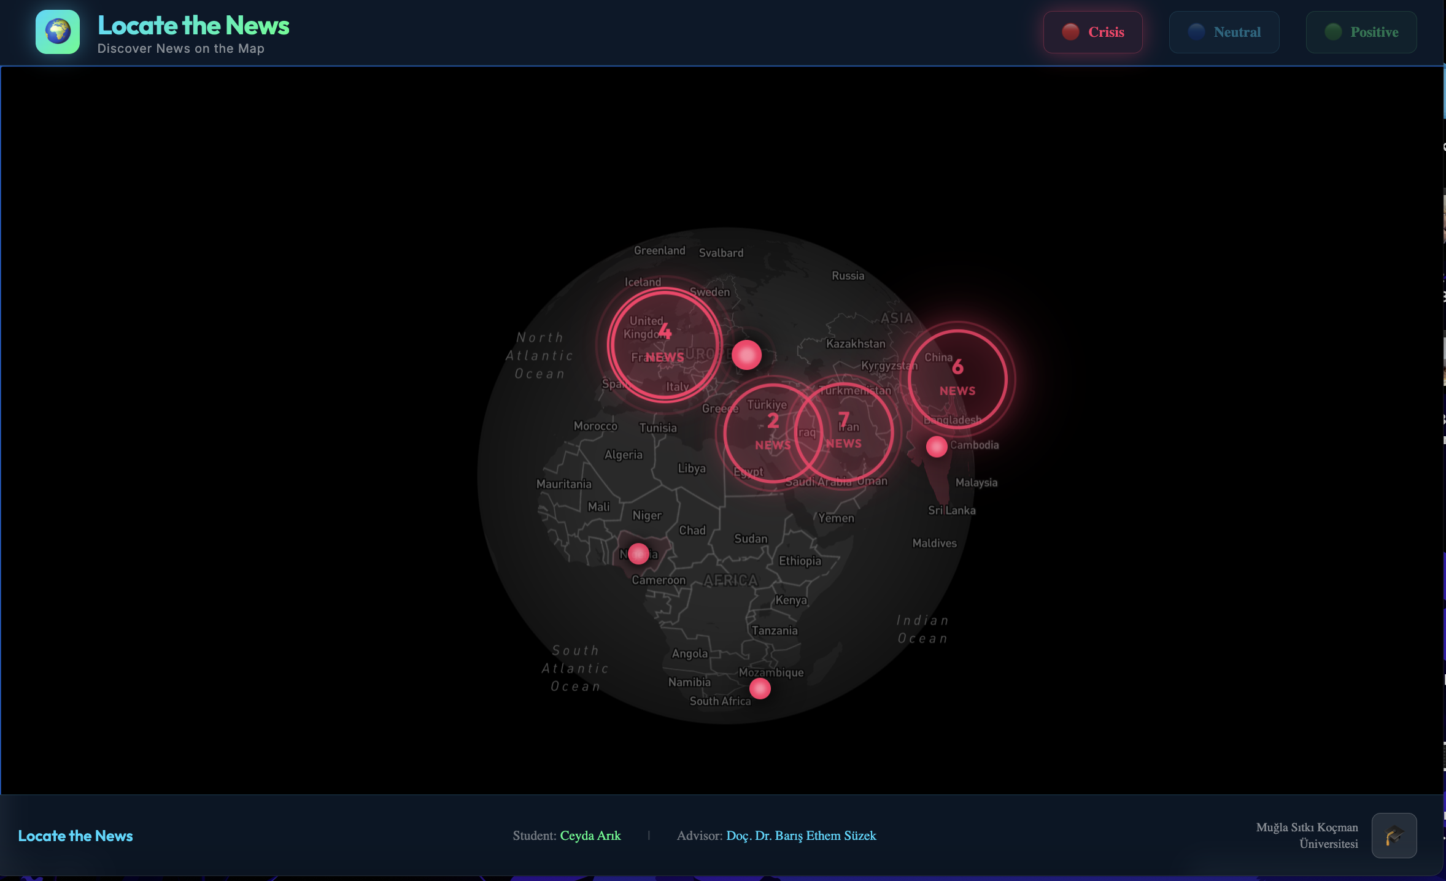Toggle the Neutral news filter
This screenshot has height=881, width=1446.
point(1224,32)
